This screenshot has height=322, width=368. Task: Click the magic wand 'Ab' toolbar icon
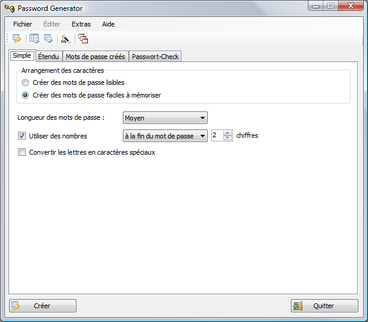pyautogui.click(x=66, y=39)
